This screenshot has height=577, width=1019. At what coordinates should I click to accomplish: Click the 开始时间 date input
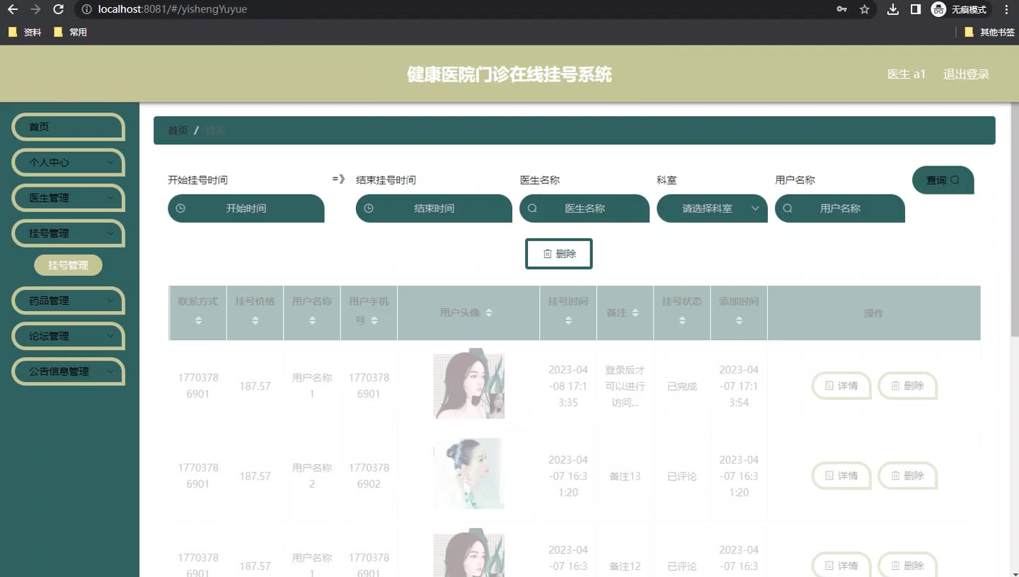[x=246, y=209]
